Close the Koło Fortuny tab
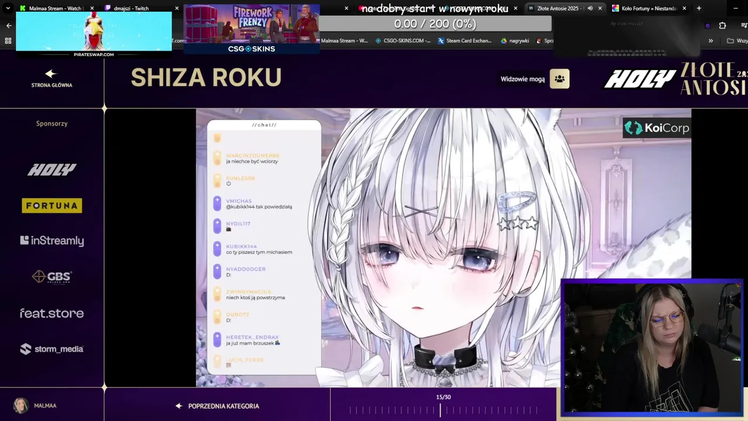Viewport: 748px width, 421px height. pos(684,8)
